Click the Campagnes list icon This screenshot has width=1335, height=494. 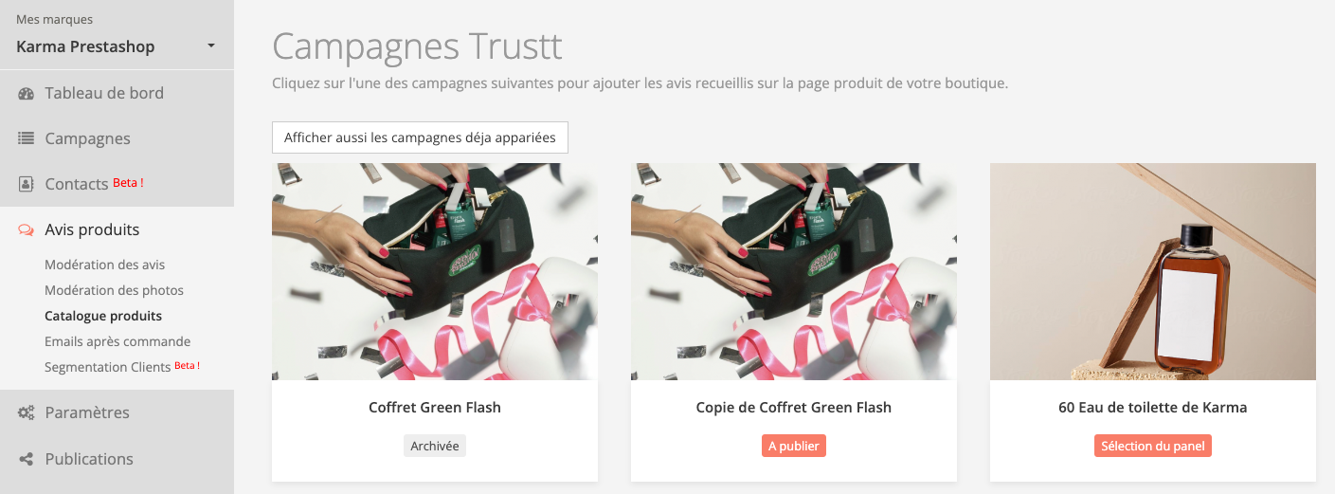pyautogui.click(x=27, y=138)
